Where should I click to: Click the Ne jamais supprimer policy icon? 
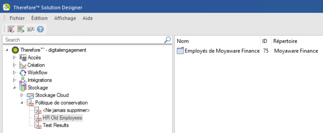click(38, 110)
